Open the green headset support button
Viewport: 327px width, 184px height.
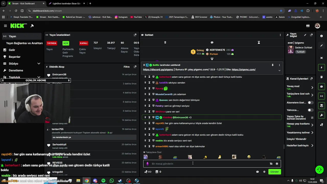click(x=319, y=169)
